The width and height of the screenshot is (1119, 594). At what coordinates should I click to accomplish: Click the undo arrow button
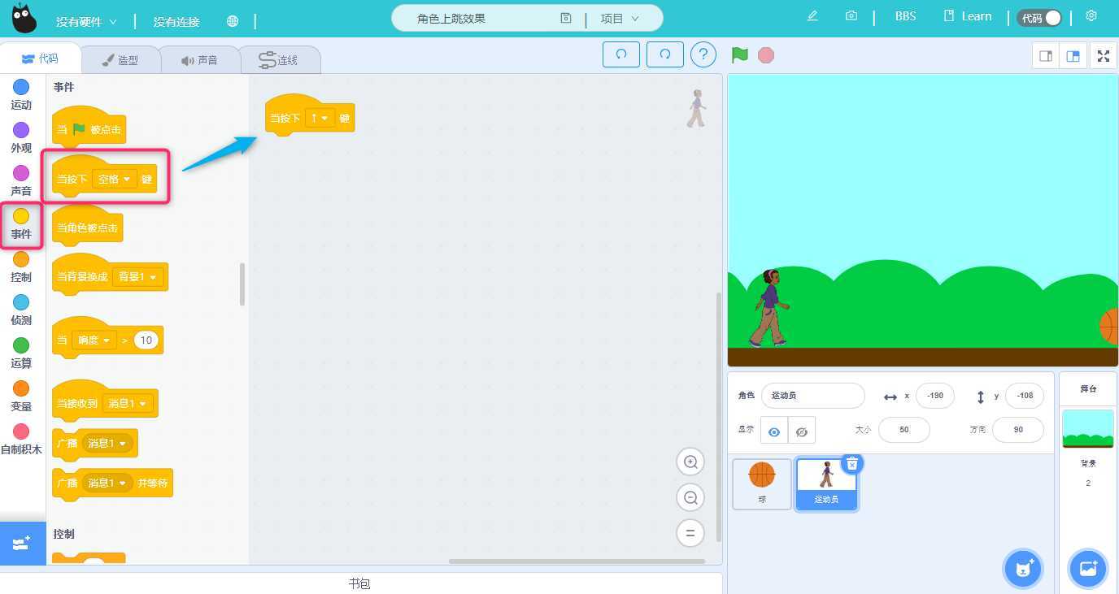[x=621, y=54]
